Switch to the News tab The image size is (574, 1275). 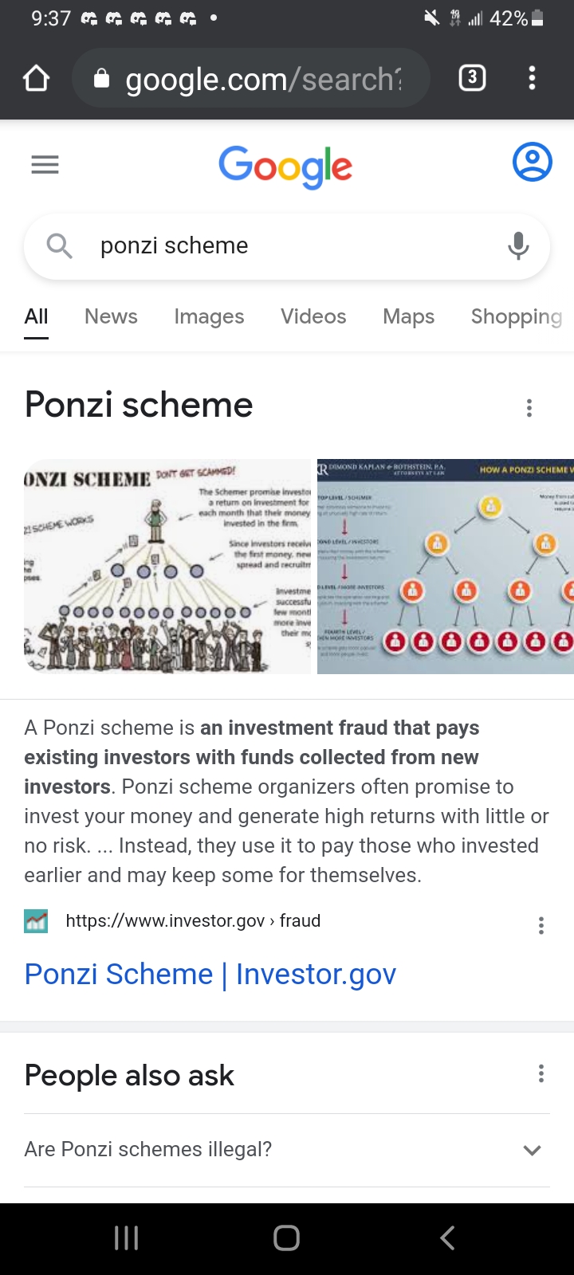[x=111, y=316]
